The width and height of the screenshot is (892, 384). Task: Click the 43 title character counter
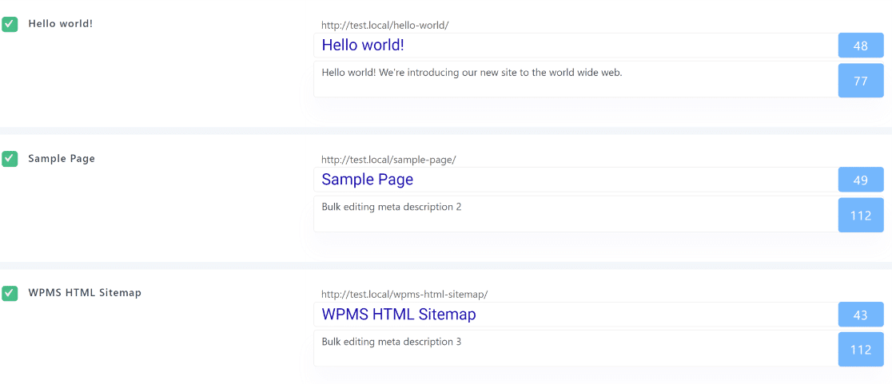(861, 314)
